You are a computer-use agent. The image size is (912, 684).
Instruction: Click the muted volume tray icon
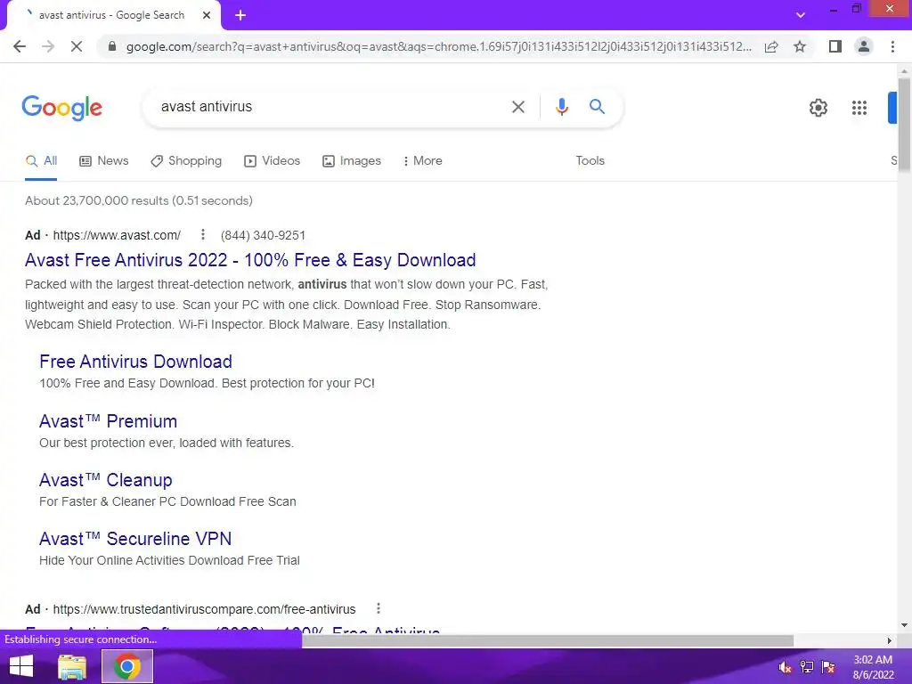coord(785,667)
